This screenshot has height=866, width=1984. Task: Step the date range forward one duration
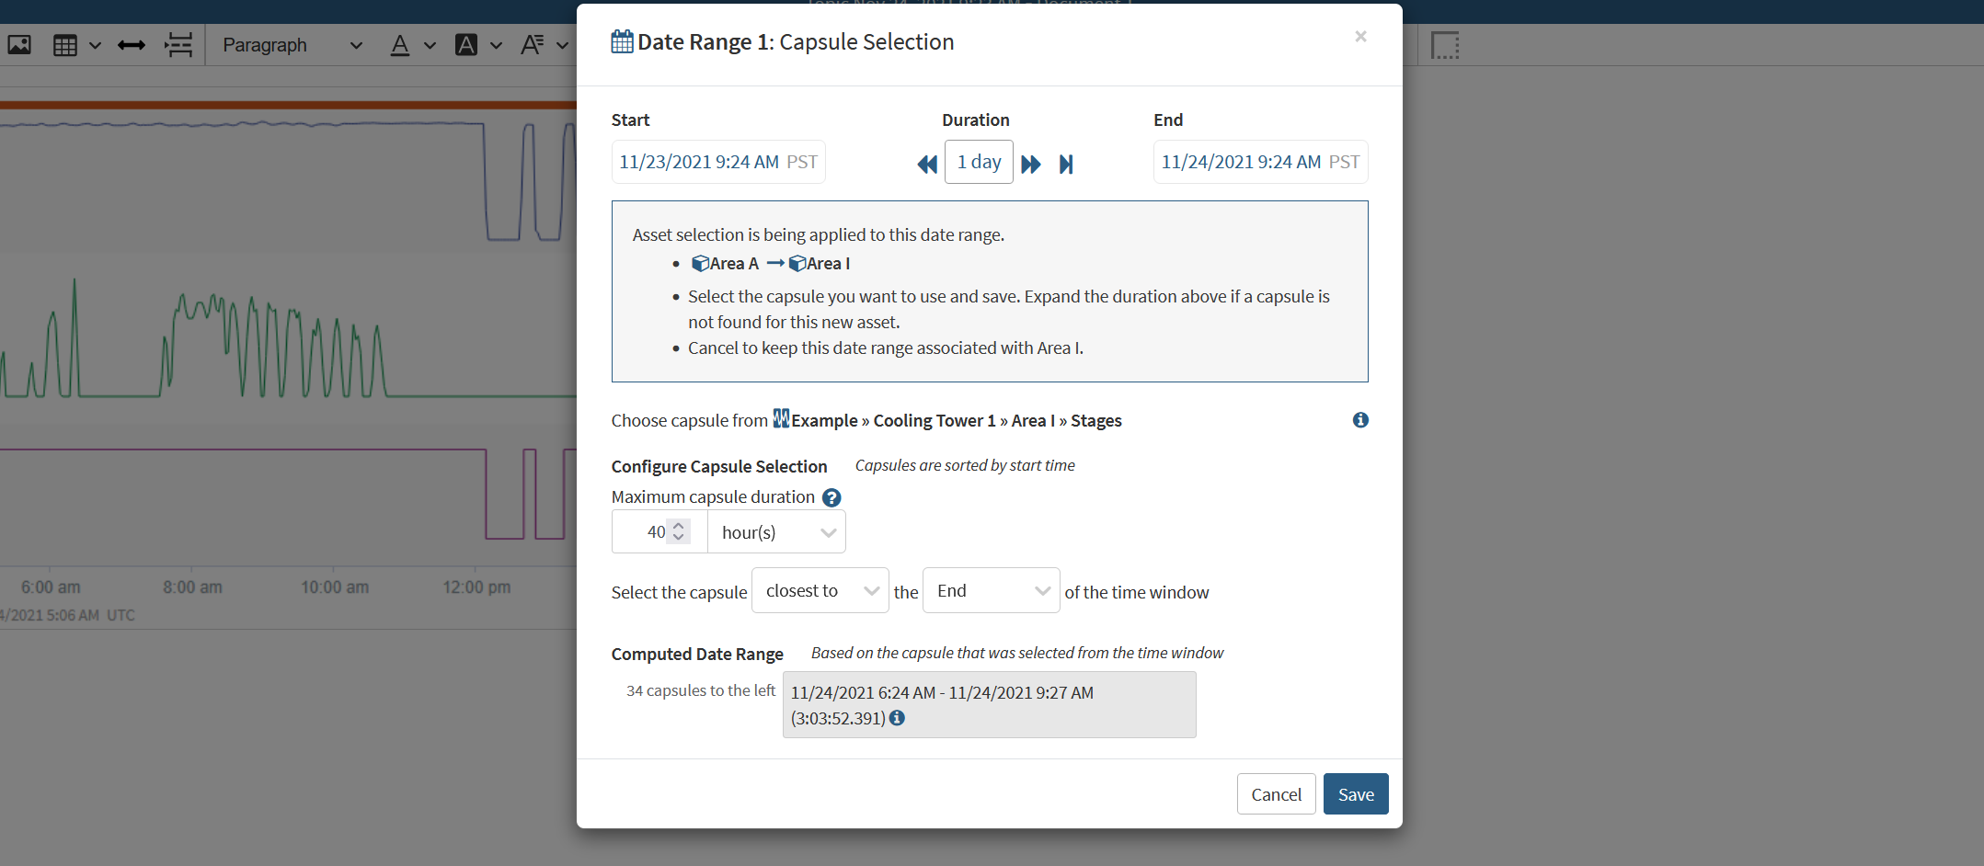tap(1031, 164)
